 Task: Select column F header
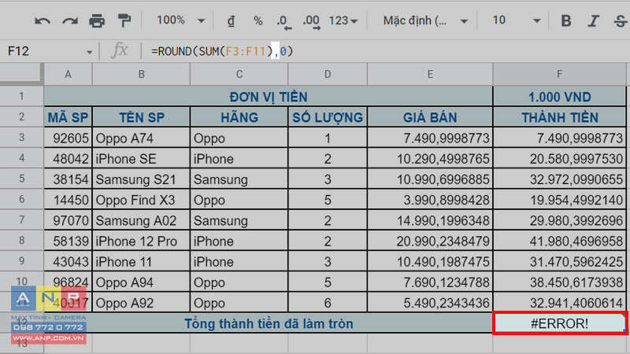click(x=559, y=74)
